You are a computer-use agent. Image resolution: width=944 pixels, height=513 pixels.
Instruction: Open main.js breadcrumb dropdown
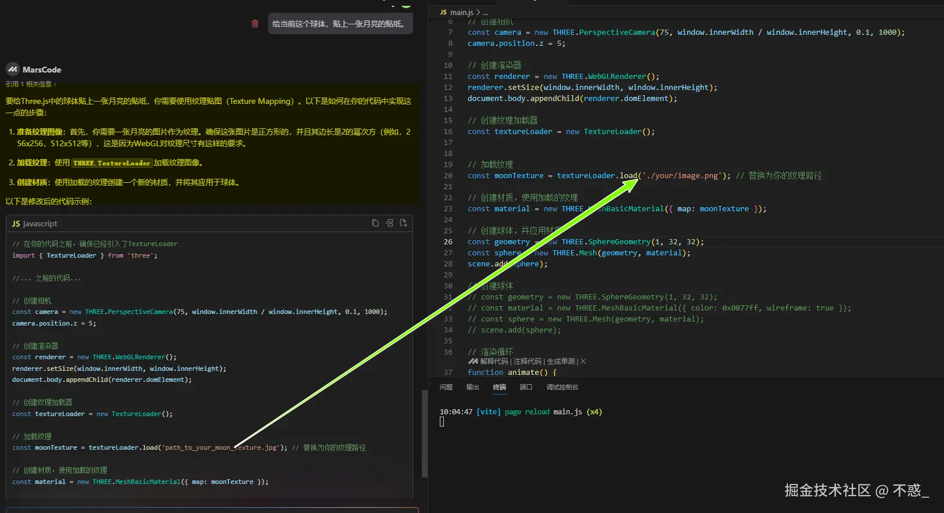pos(462,12)
